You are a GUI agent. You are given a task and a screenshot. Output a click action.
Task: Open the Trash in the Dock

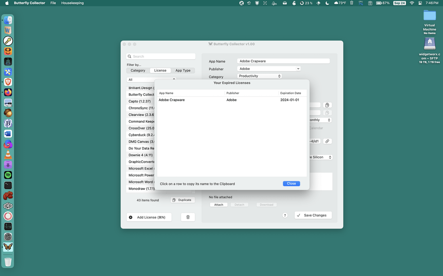8,262
